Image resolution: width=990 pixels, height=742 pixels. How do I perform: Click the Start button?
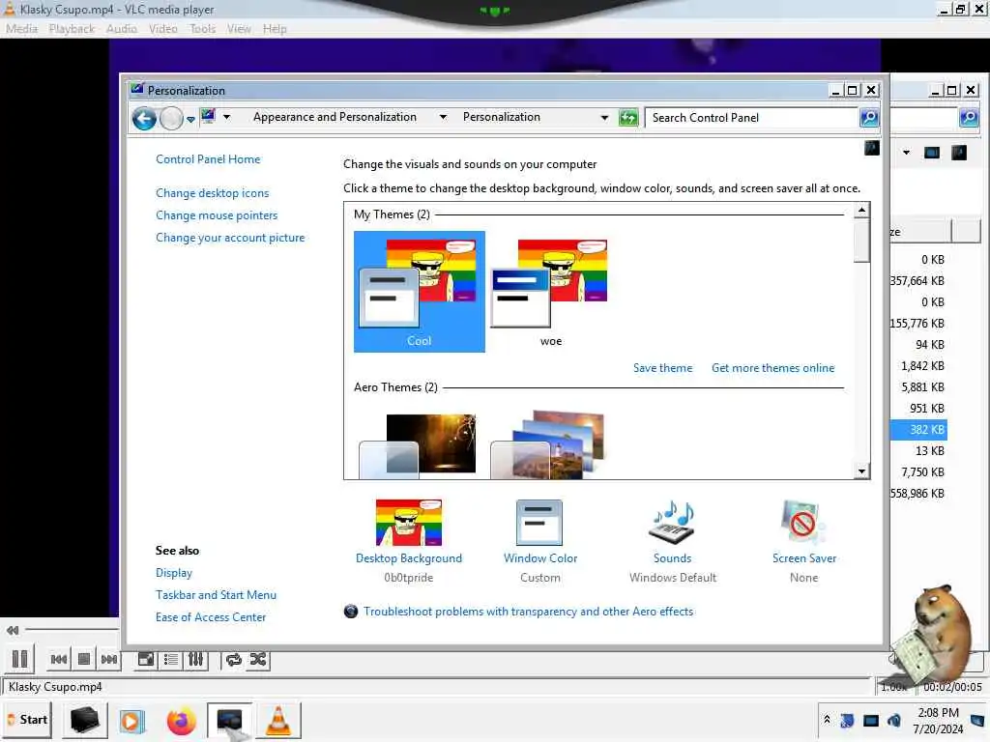coord(26,719)
